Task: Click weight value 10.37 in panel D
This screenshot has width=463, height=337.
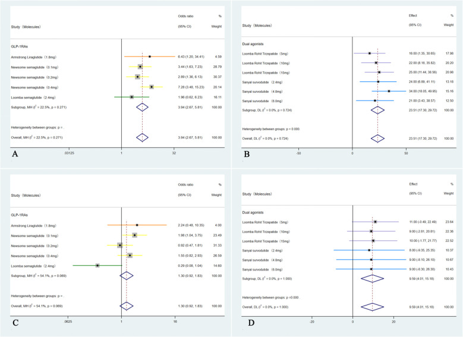Action: click(449, 250)
